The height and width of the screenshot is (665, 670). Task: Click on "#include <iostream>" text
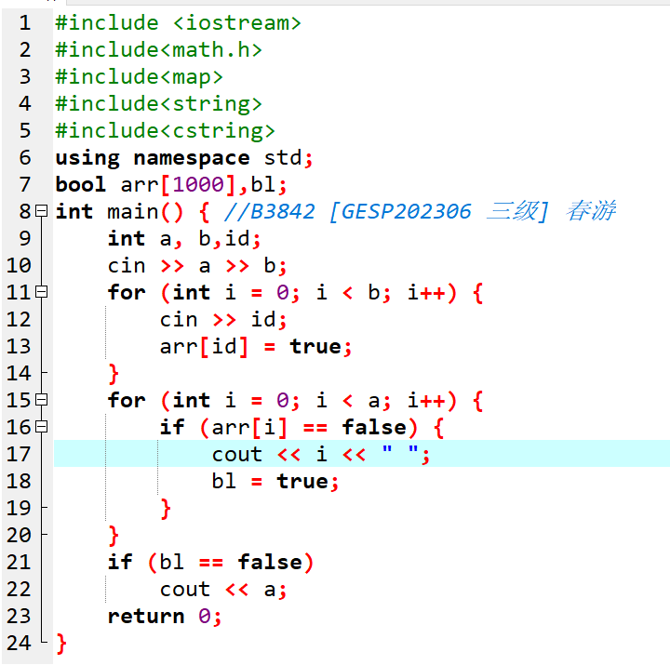point(178,22)
